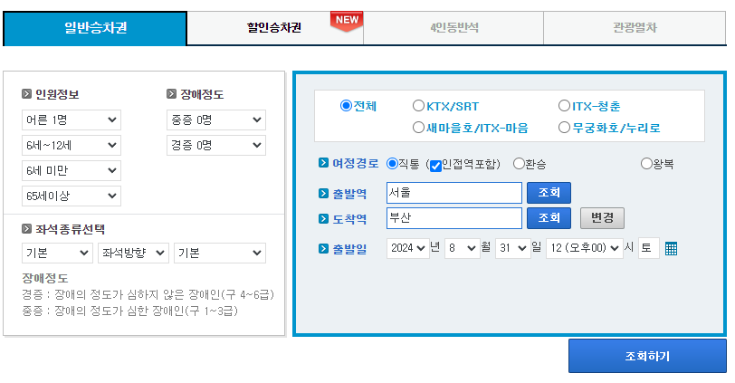This screenshot has width=735, height=383.
Task: Click the NEW ribbon badge on the 할인승차권 tab
Action: point(347,21)
